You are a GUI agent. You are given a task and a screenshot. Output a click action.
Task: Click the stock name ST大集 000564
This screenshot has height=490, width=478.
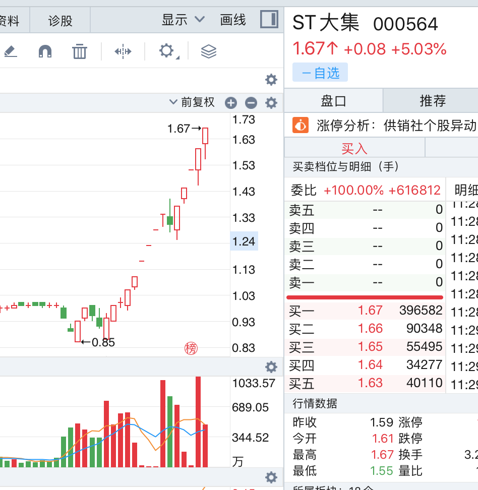point(365,23)
